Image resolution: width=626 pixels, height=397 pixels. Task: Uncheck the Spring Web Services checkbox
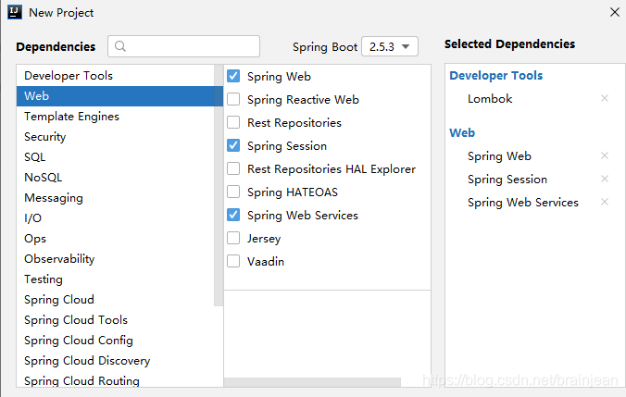coord(233,215)
